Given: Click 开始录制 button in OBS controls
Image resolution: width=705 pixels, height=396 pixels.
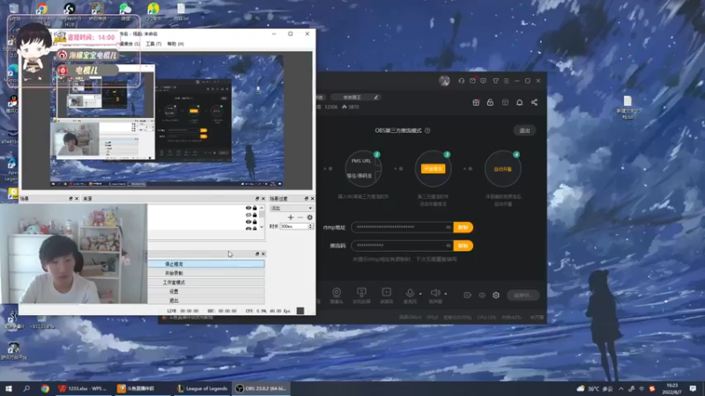Looking at the screenshot, I should [206, 273].
